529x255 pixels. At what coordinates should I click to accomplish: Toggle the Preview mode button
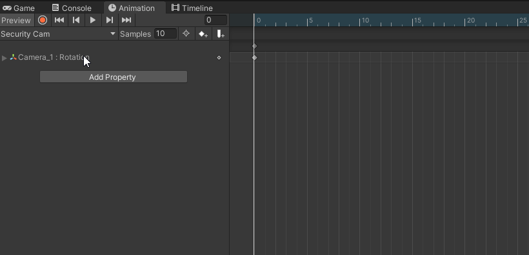coord(16,20)
